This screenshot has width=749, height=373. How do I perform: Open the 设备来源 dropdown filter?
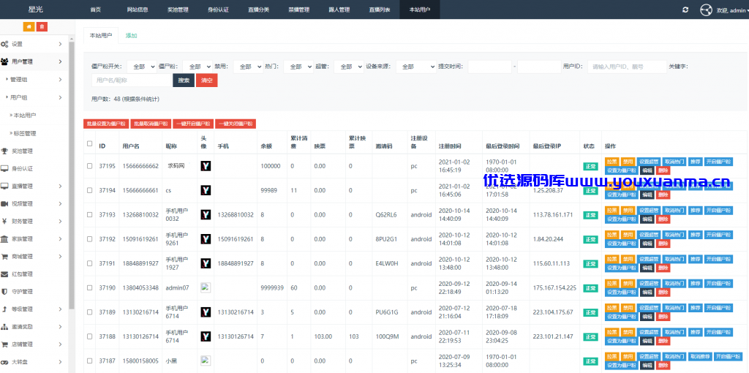pos(415,67)
